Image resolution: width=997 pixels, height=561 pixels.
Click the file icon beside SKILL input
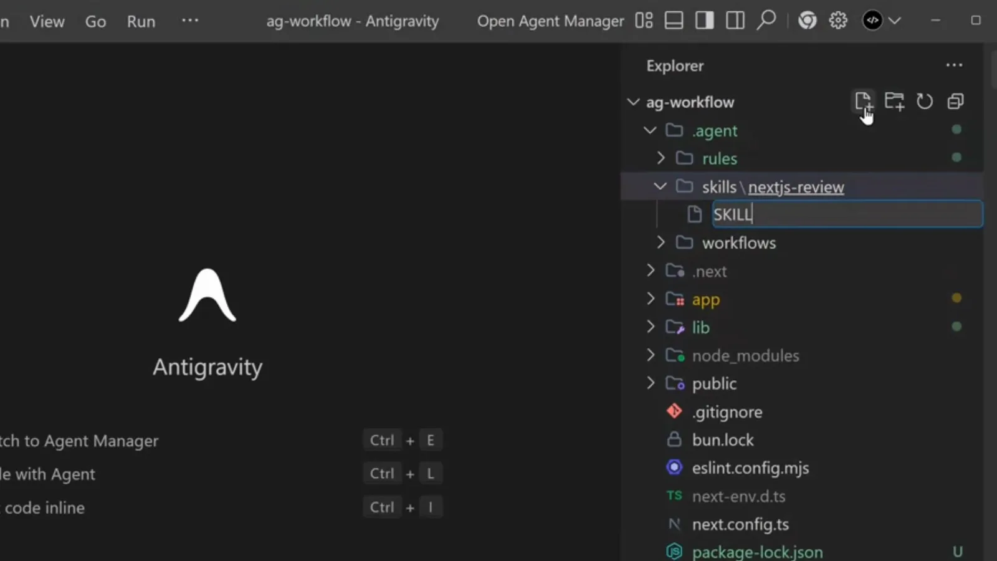[x=694, y=214]
